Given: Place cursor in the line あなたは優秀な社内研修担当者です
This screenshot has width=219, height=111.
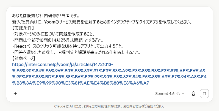Looking at the screenshot, I should pos(46,16).
